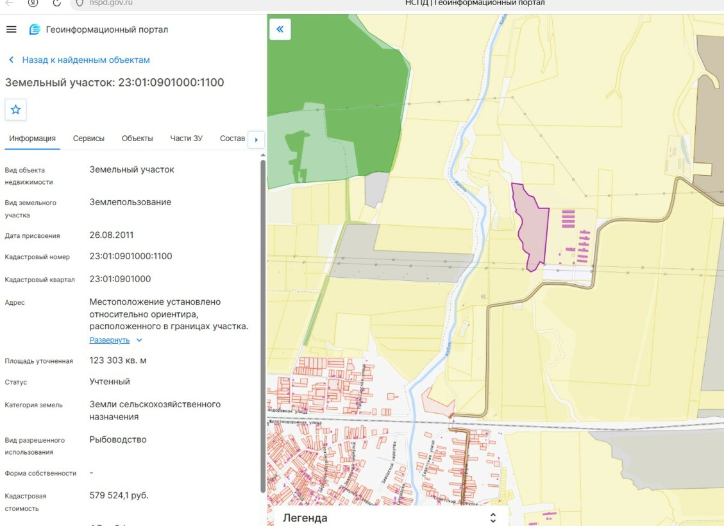Reload the browser page

tap(56, 3)
